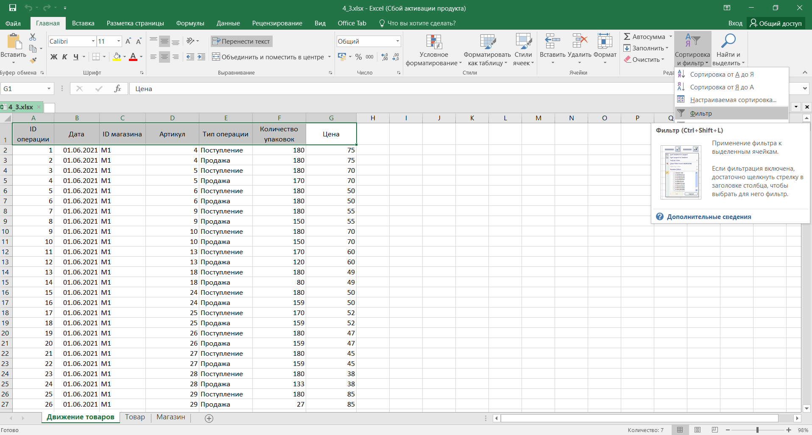Toggle underline formatting (Ч)

[x=76, y=57]
